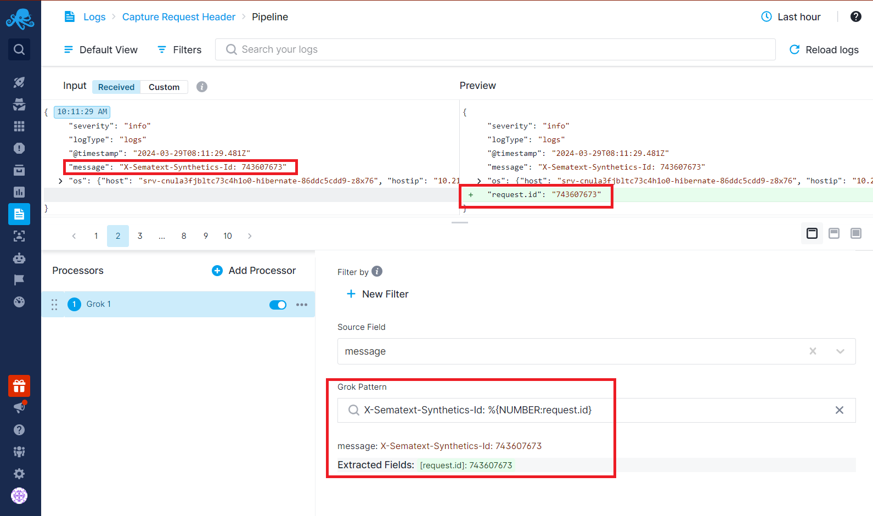Switch to the second panel layout
The image size is (873, 516).
(x=834, y=233)
